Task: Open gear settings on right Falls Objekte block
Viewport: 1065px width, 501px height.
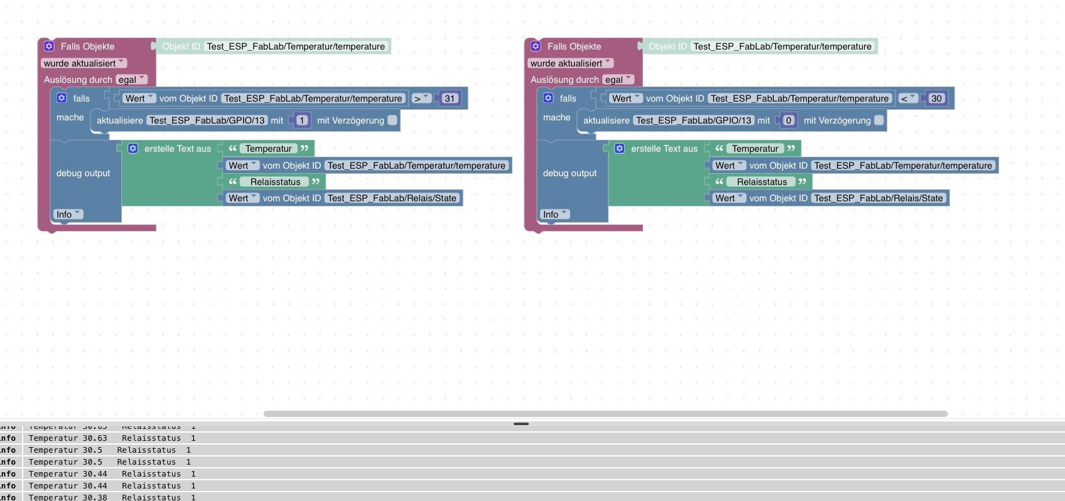Action: pos(536,46)
